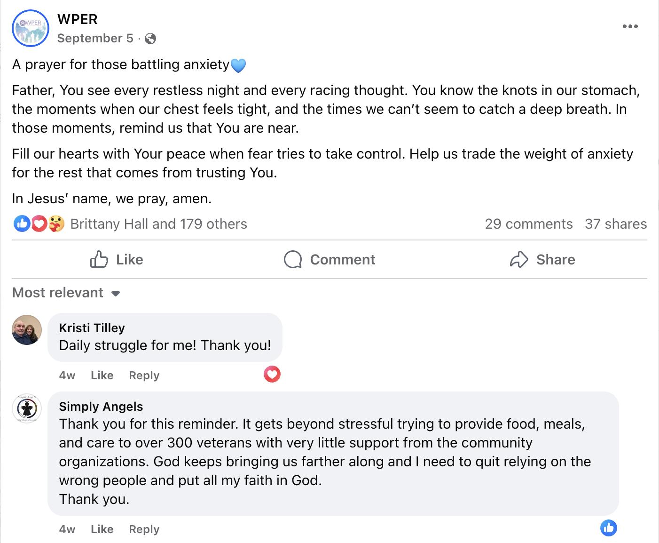Like the Simply Angels comment

pos(102,529)
